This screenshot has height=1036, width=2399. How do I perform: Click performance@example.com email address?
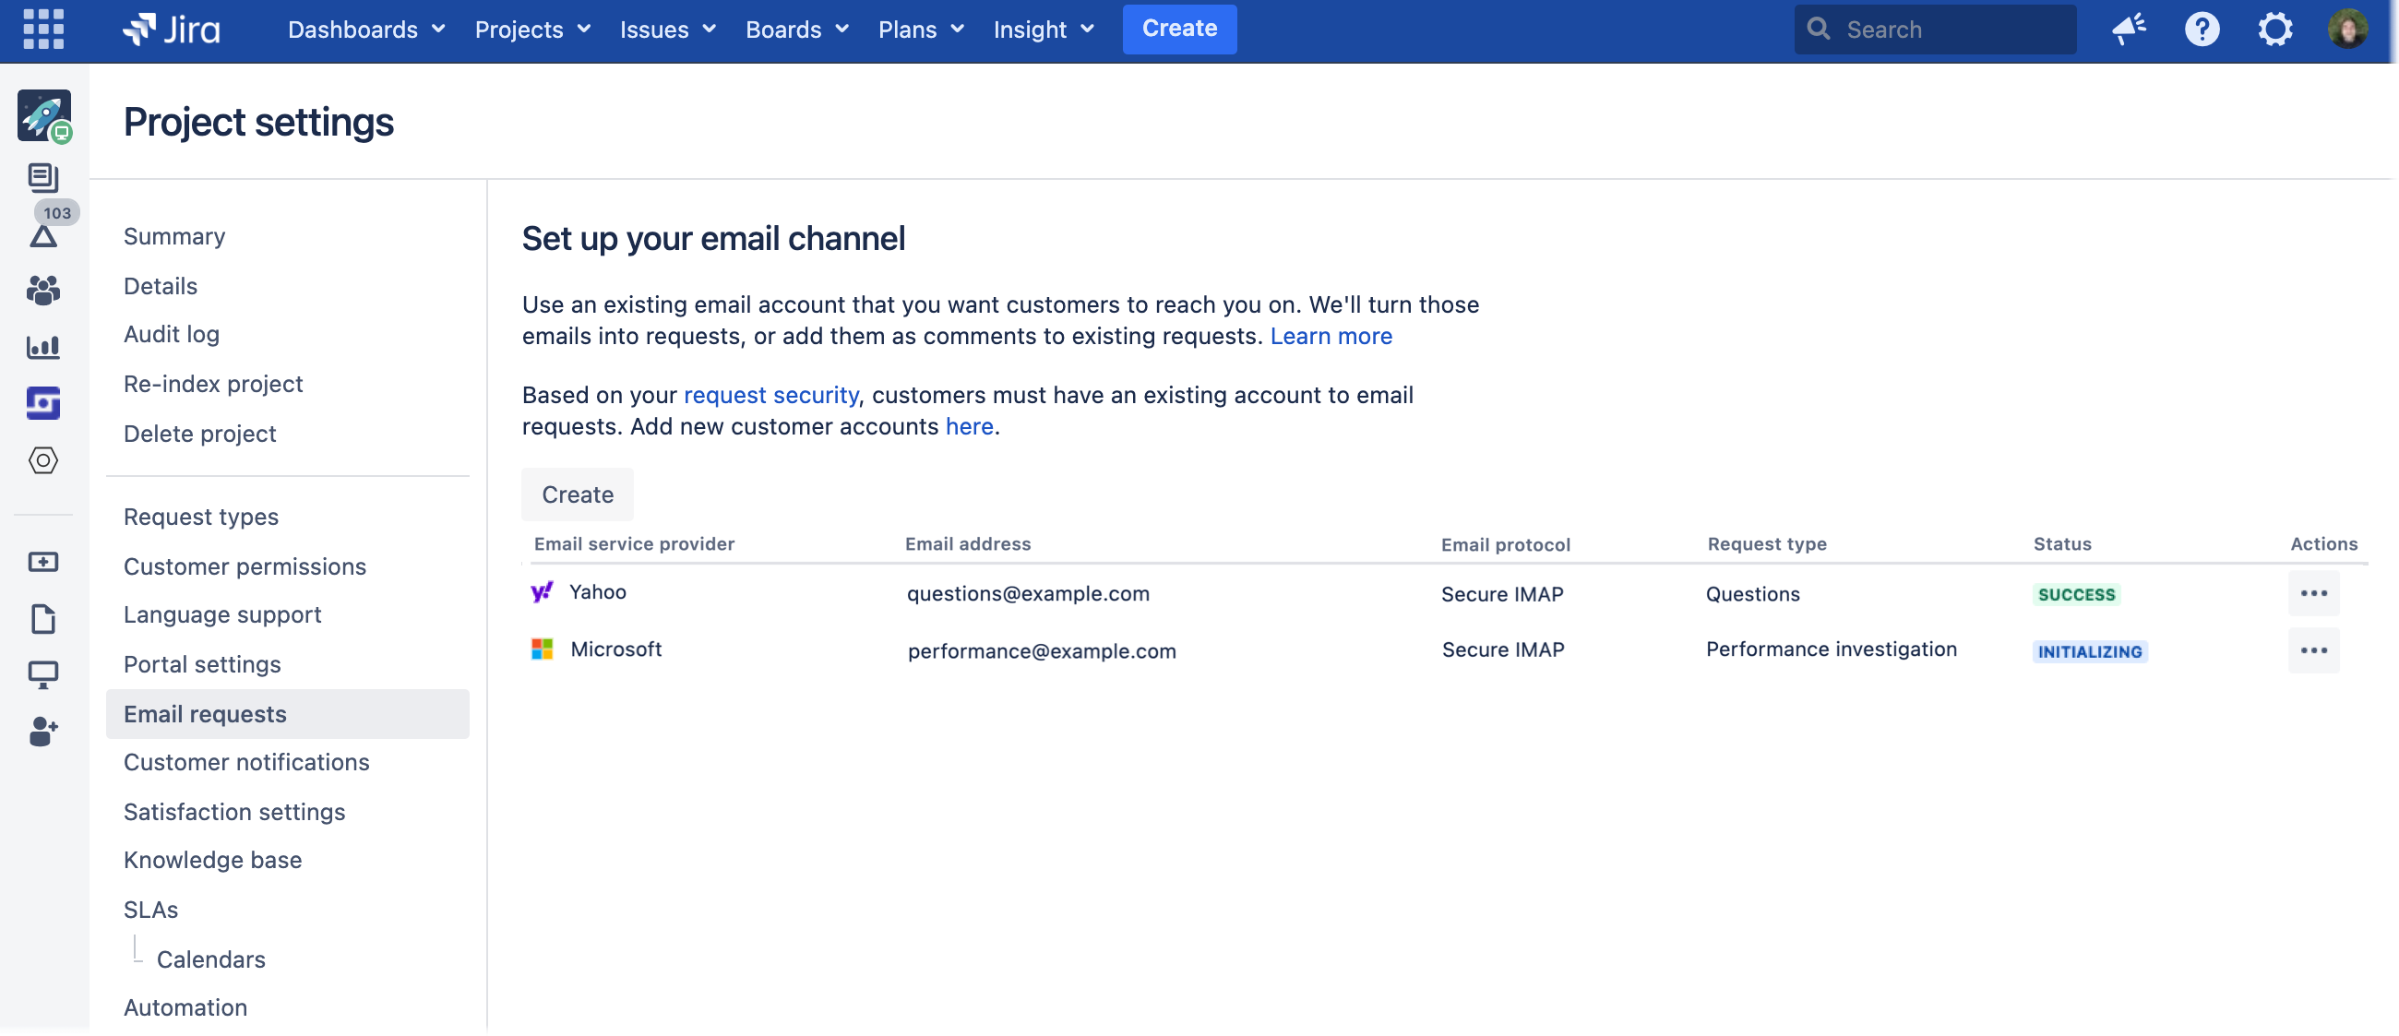point(1042,651)
